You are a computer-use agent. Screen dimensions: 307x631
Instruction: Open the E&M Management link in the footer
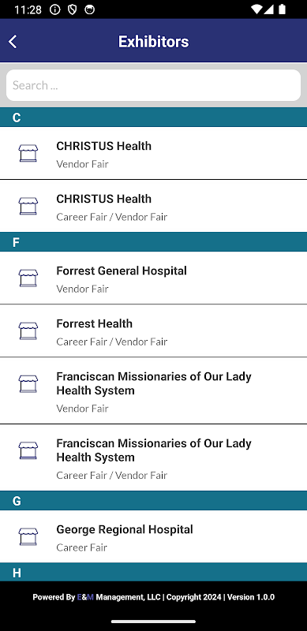point(118,597)
